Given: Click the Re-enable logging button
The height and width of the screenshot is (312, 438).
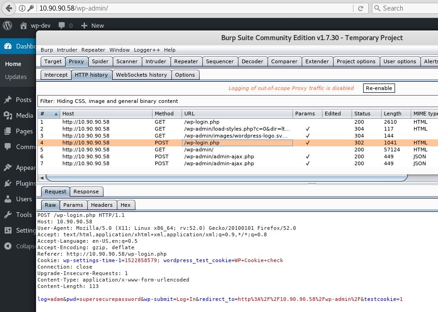Looking at the screenshot, I should click(x=379, y=88).
